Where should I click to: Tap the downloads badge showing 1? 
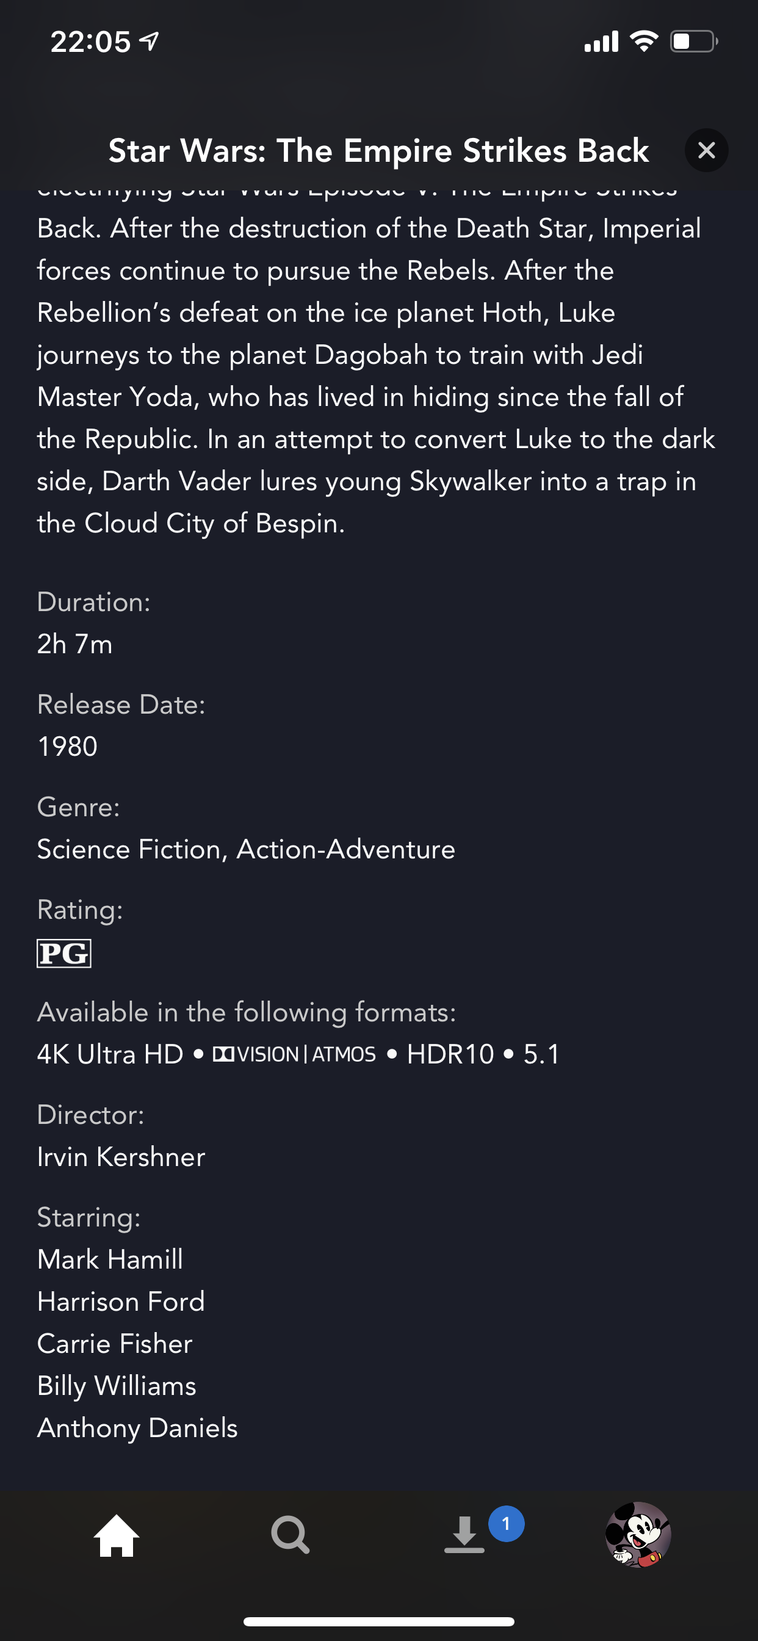pyautogui.click(x=507, y=1524)
